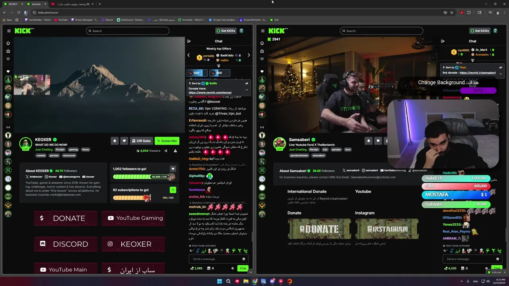Click the notification bell next to Gift Subs

pyautogui.click(x=115, y=141)
